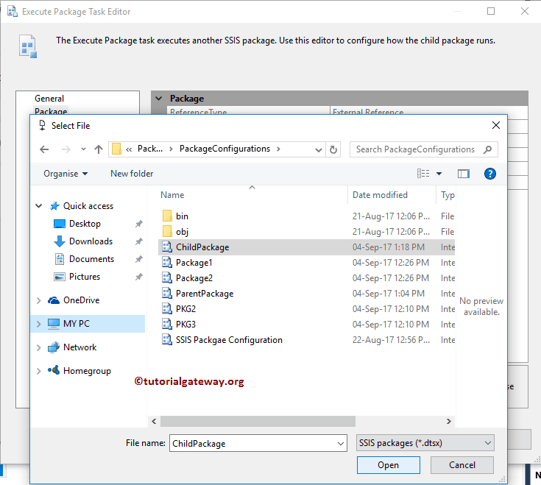Screen dimensions: 541x485
Task: Open the SSIS packages file type dropdown
Action: (x=425, y=443)
